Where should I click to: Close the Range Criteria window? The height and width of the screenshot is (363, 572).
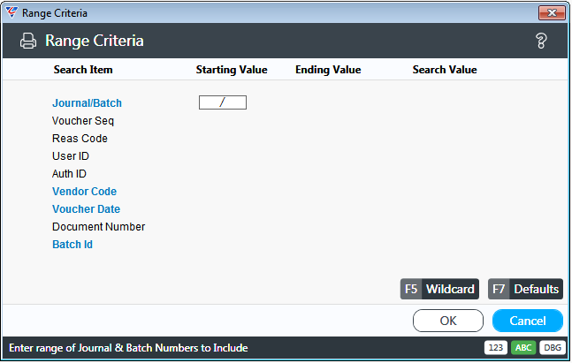coord(552,12)
